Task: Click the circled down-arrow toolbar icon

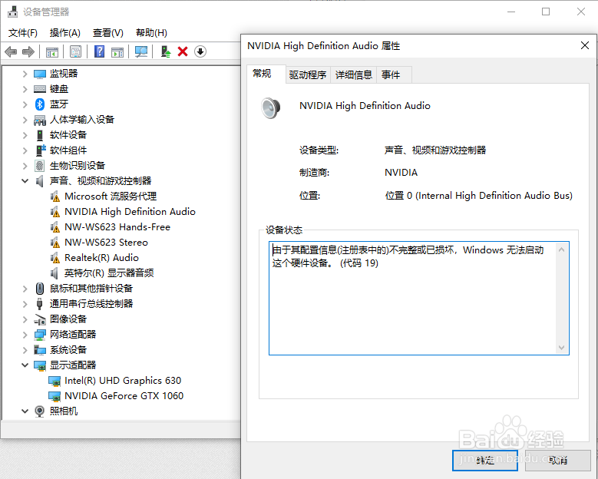Action: [x=200, y=51]
